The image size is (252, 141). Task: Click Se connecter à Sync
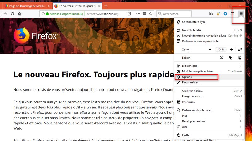click(x=193, y=22)
